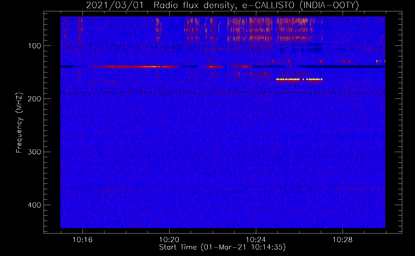Image resolution: width=415 pixels, height=256 pixels.
Task: Click the '200' frequency tick label
Action: point(34,99)
